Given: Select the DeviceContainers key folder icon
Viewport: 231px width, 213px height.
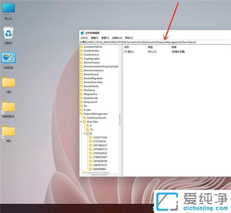Looking at the screenshot, I should (x=81, y=70).
